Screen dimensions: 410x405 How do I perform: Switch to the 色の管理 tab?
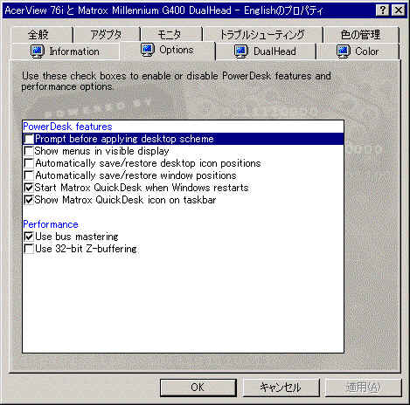pos(361,35)
